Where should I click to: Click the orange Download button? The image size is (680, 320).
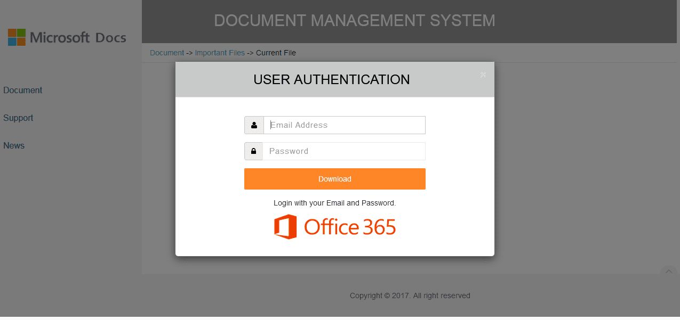tap(335, 179)
